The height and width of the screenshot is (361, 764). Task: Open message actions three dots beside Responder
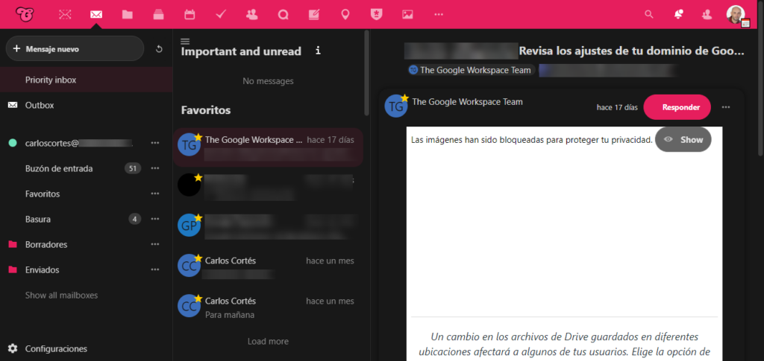click(x=726, y=107)
